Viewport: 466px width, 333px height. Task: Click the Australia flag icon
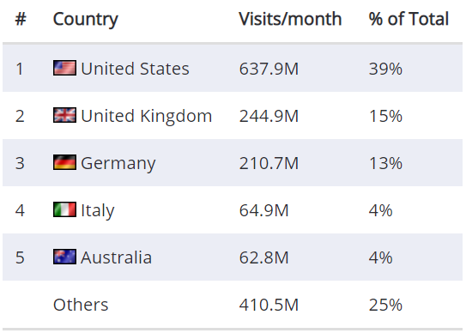(x=64, y=257)
